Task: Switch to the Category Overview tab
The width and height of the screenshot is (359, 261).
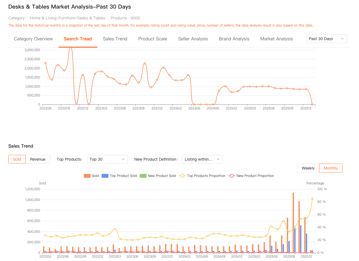Action: point(33,39)
